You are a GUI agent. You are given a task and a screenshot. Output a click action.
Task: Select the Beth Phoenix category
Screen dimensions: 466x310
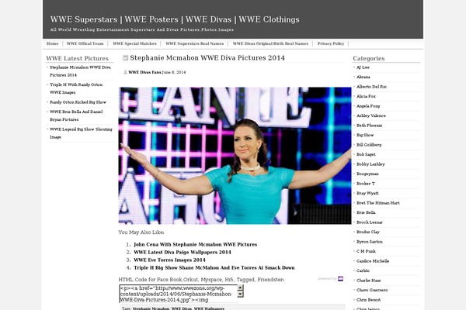coord(370,126)
